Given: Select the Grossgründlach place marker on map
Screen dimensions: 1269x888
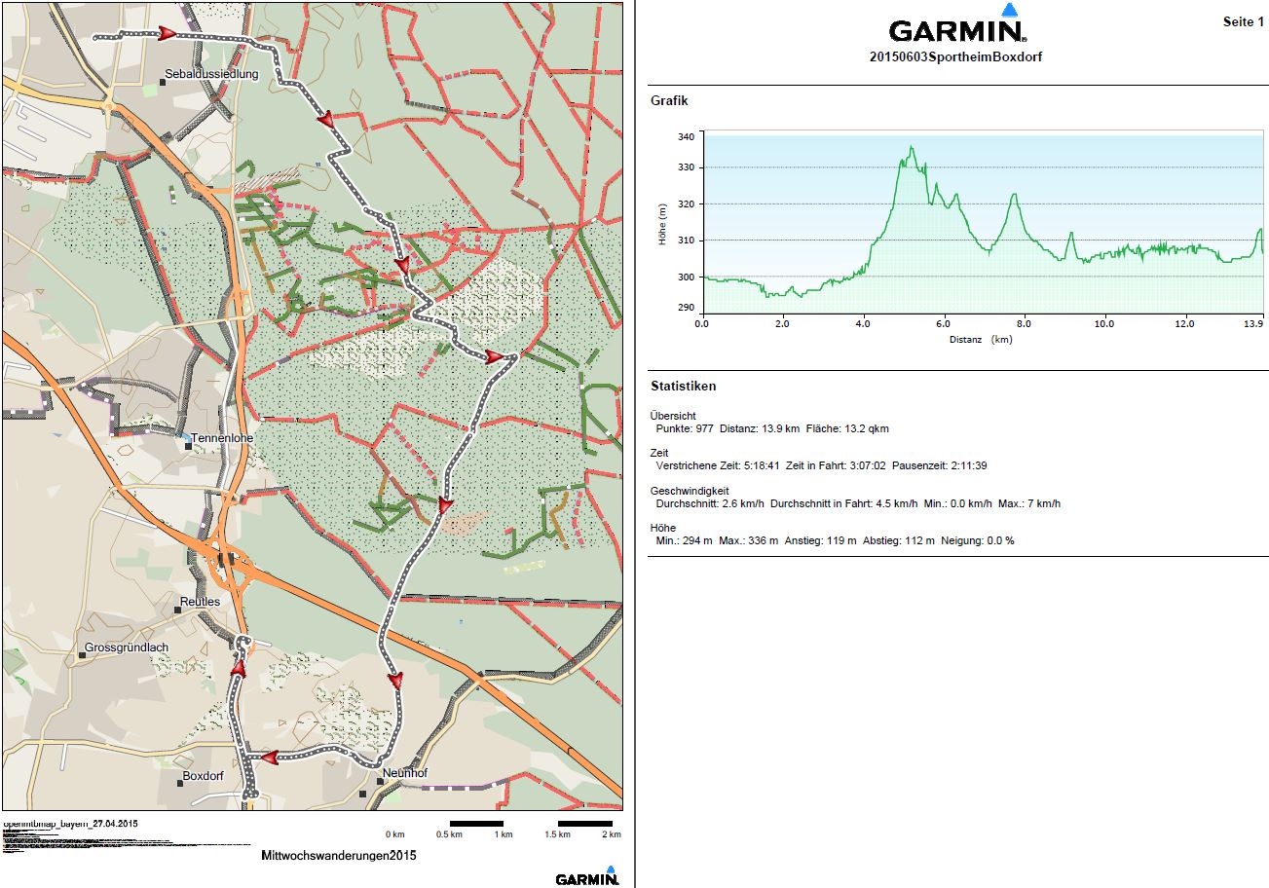Looking at the screenshot, I should pos(83,654).
